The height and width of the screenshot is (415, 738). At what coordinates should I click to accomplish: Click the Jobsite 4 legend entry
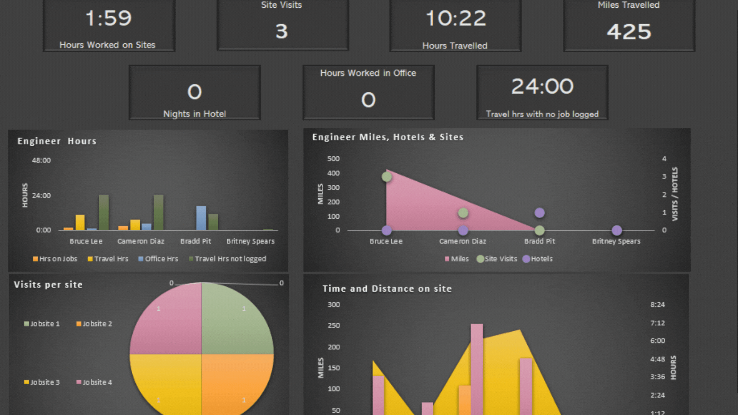point(94,382)
